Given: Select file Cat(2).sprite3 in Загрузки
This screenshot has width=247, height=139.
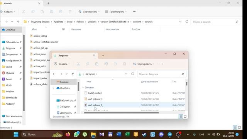Looking at the screenshot, I should point(95,93).
